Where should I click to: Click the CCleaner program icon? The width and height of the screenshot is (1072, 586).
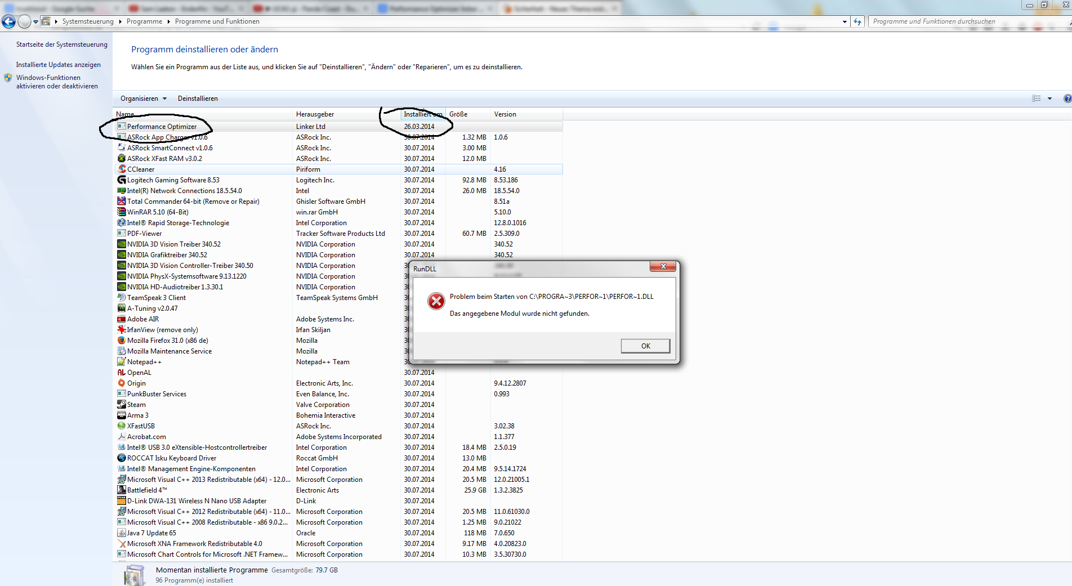pyautogui.click(x=122, y=169)
